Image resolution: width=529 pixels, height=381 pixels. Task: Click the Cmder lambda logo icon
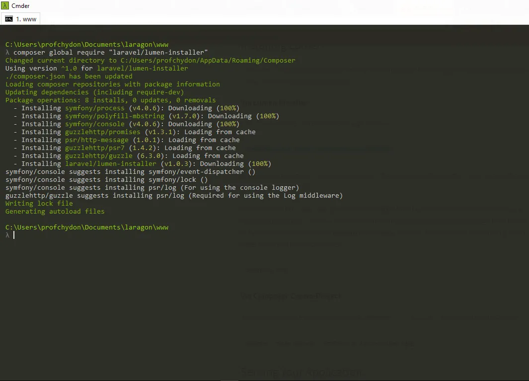[5, 6]
